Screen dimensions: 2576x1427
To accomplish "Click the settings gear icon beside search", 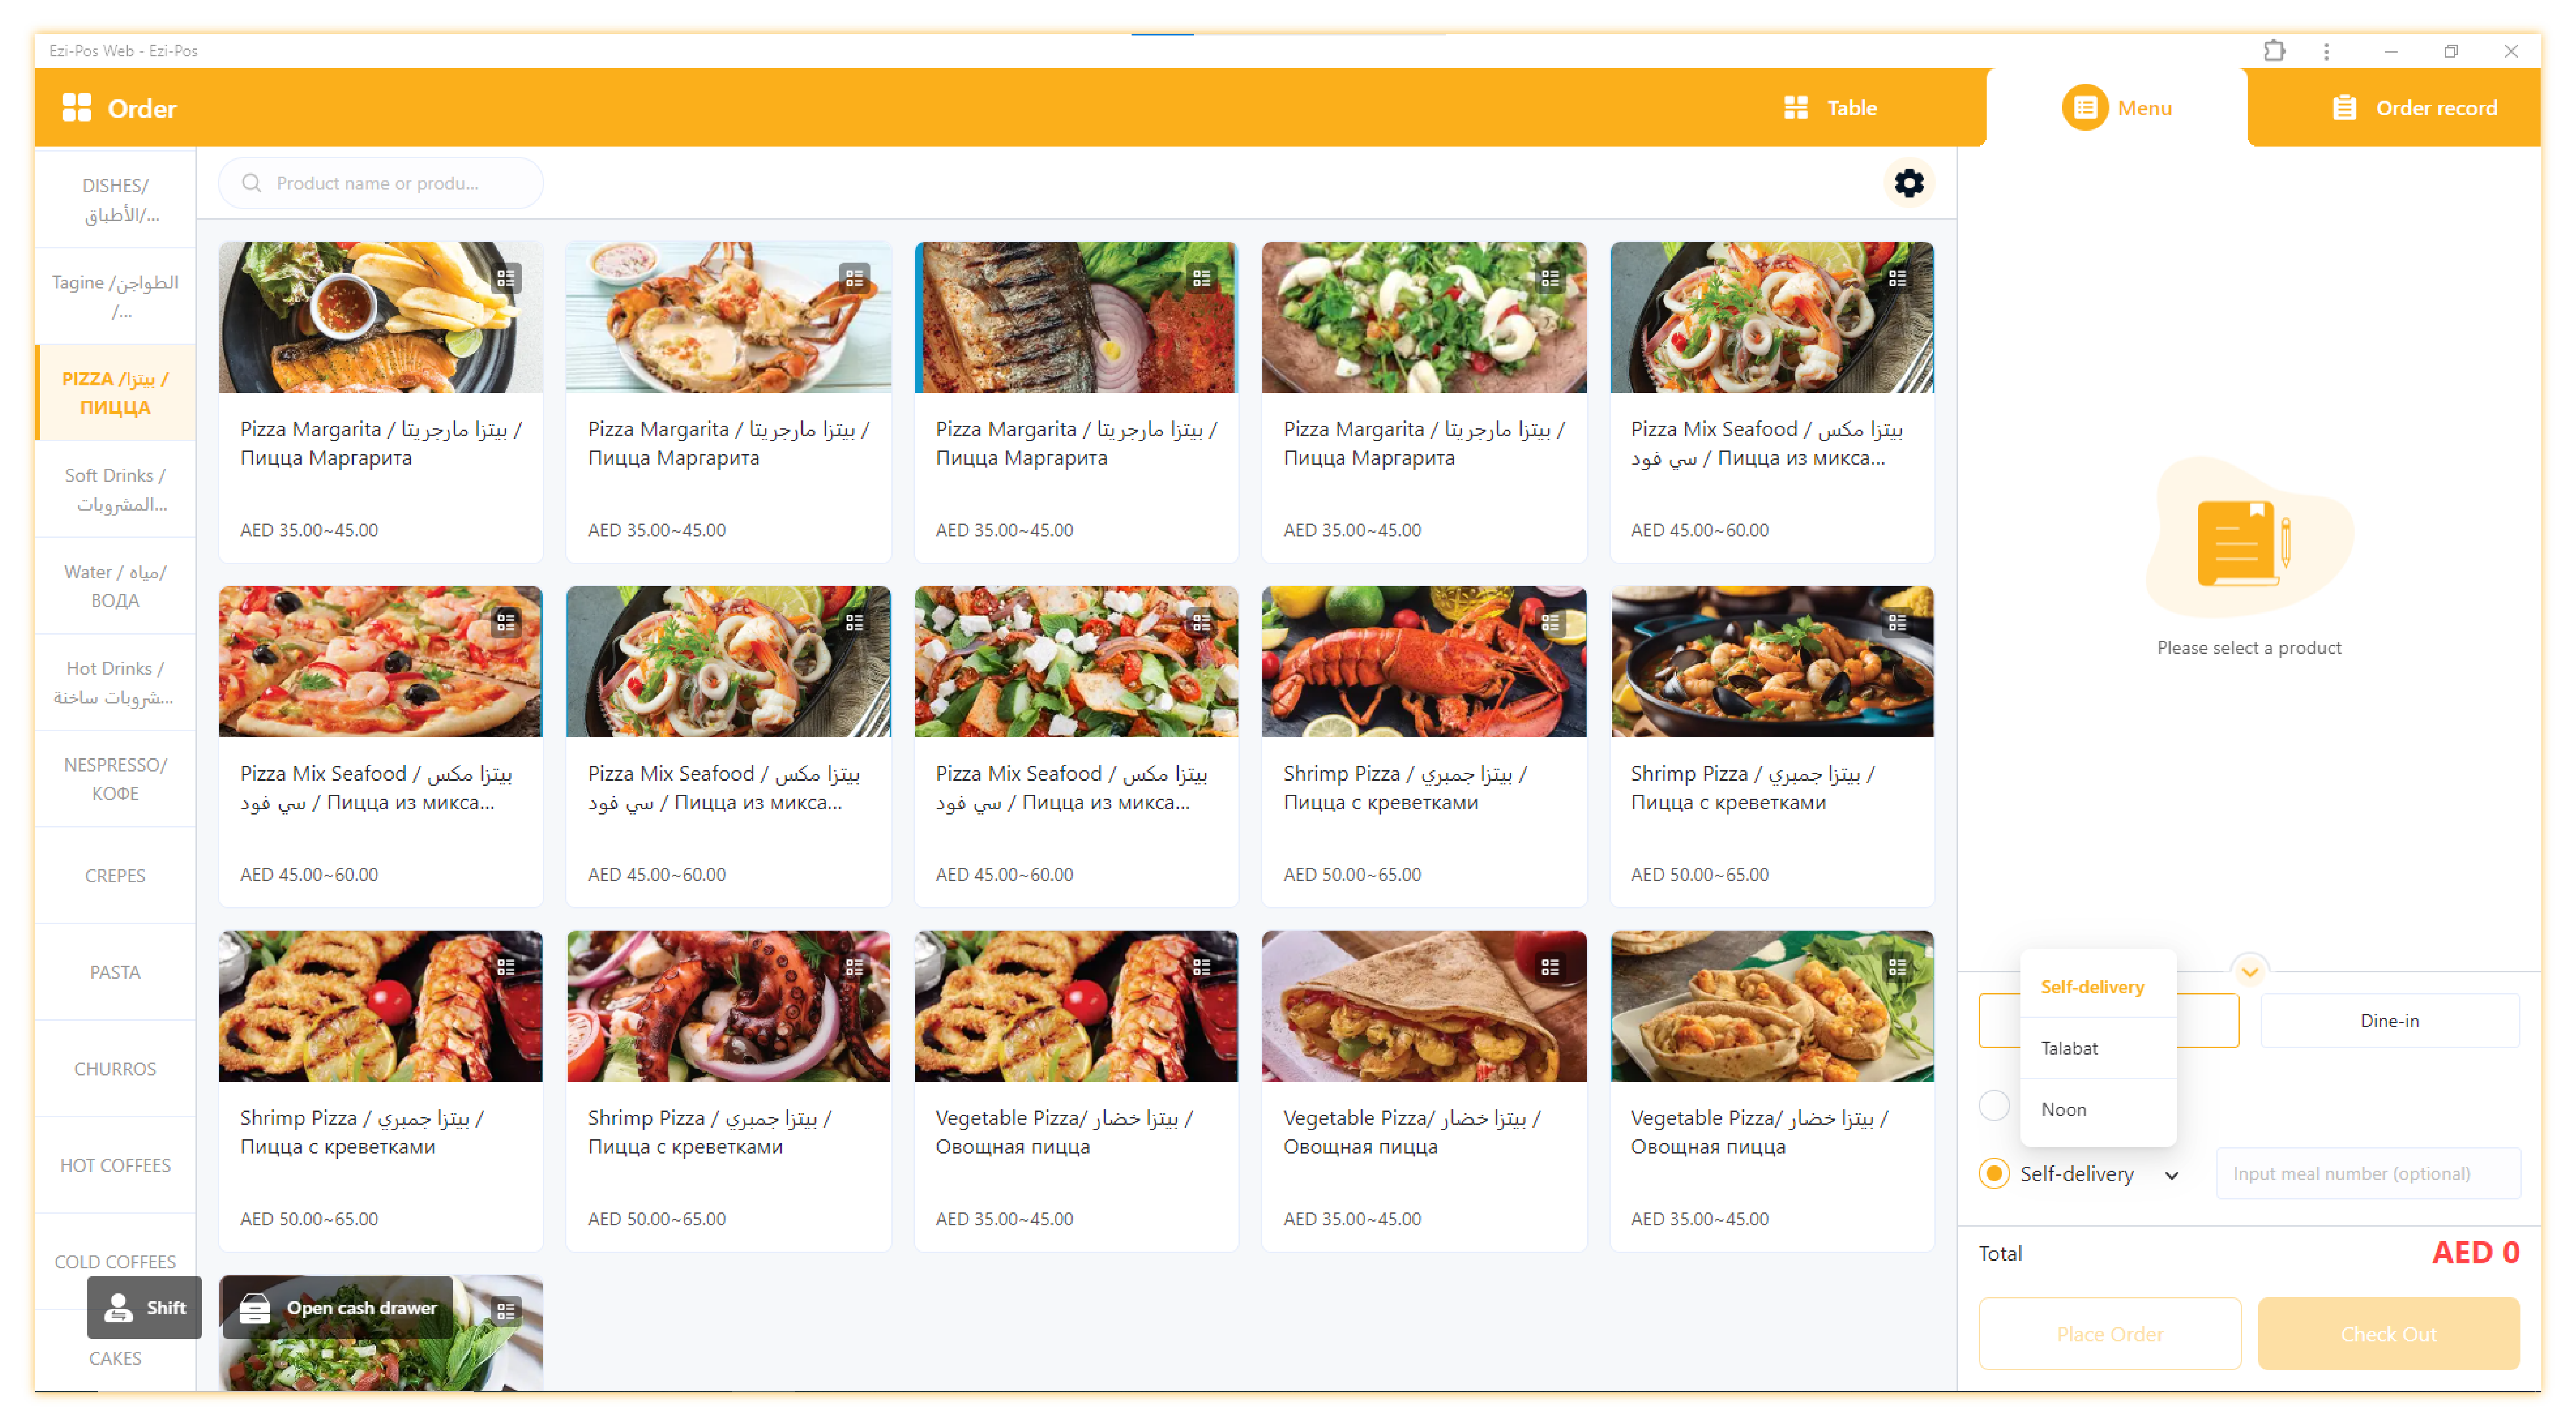I will (x=1908, y=183).
